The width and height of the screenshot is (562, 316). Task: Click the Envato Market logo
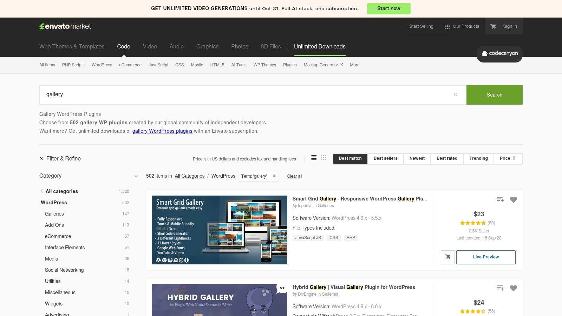[x=65, y=26]
